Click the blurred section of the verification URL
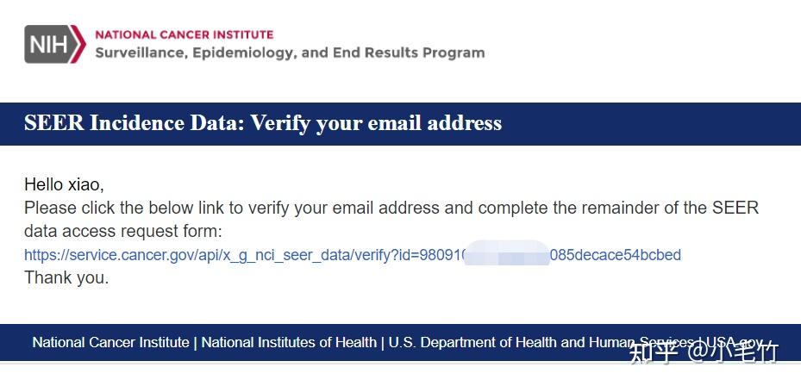This screenshot has height=386, width=801. 507,255
